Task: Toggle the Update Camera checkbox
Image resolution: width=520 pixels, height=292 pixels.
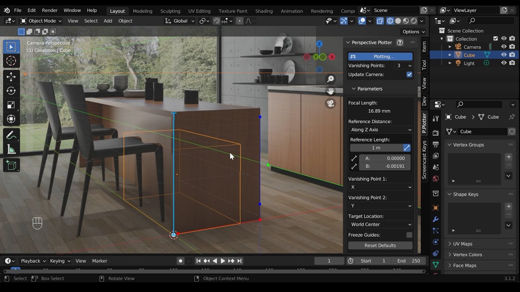Action: 409,74
